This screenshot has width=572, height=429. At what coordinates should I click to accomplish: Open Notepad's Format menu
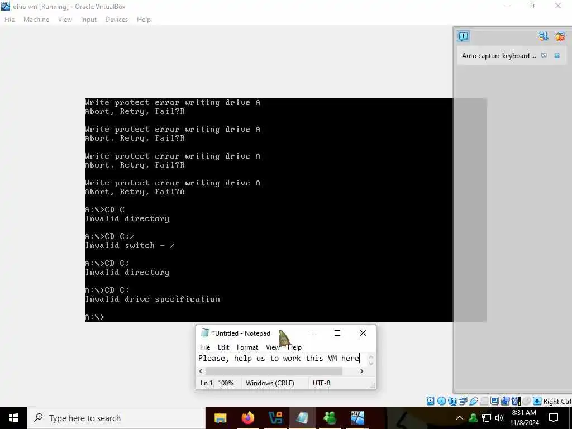(247, 347)
